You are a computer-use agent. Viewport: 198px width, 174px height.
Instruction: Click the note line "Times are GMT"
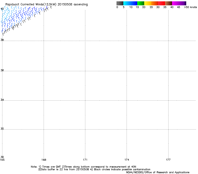pos(52,167)
